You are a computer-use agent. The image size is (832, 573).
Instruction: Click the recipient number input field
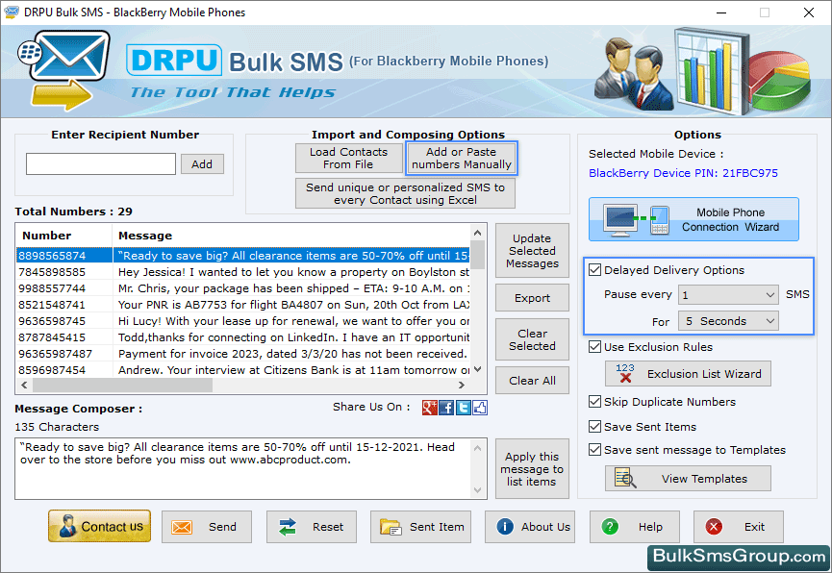[x=101, y=164]
